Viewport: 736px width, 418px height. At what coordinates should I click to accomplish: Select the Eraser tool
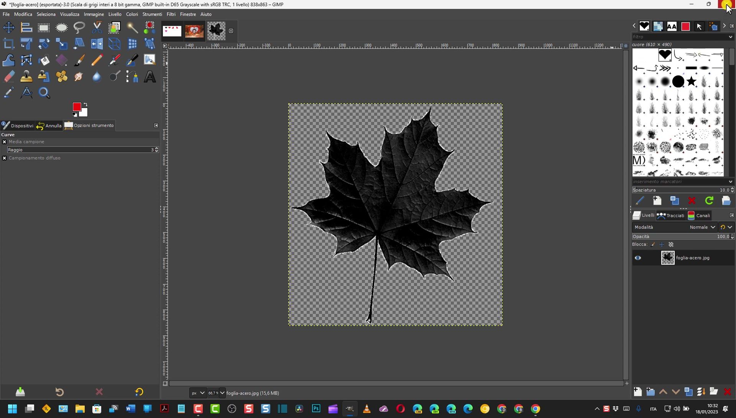coord(8,76)
